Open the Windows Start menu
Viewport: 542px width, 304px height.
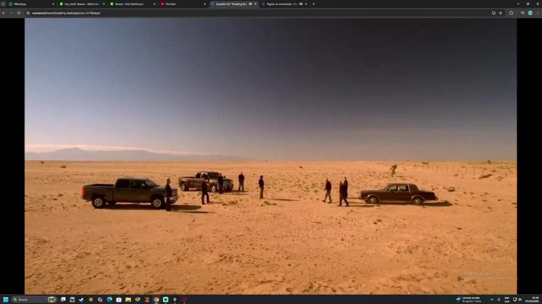click(6, 299)
